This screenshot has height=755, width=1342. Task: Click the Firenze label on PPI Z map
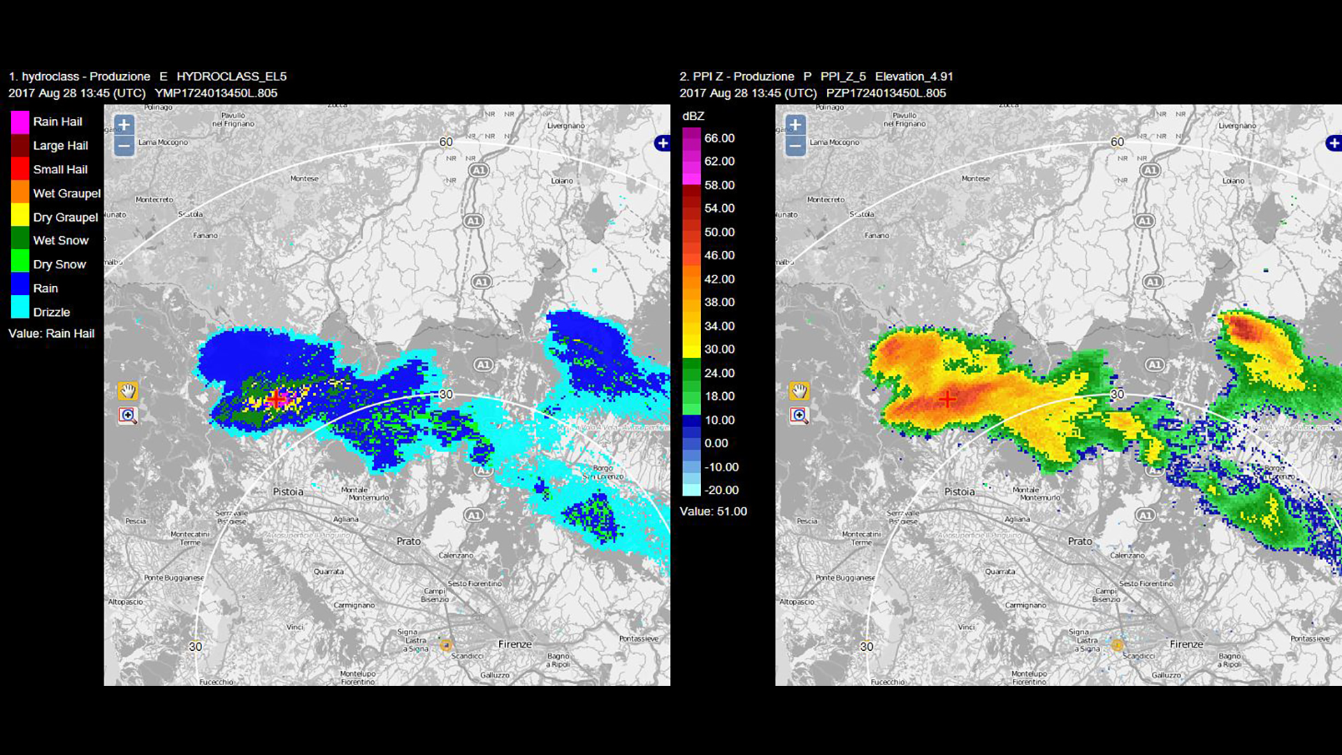1187,644
